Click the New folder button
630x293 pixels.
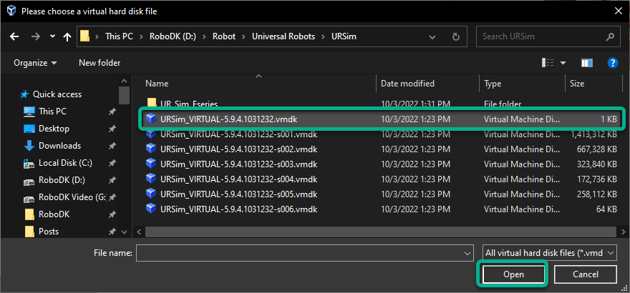(100, 63)
